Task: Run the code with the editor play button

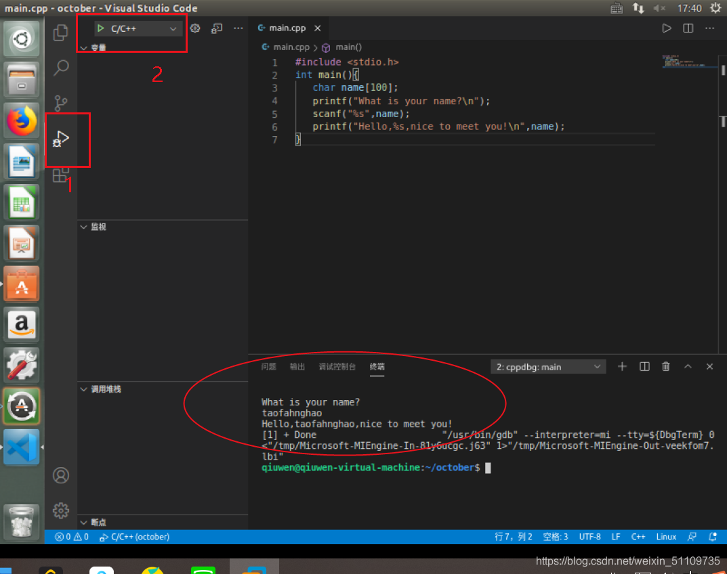Action: click(x=666, y=28)
